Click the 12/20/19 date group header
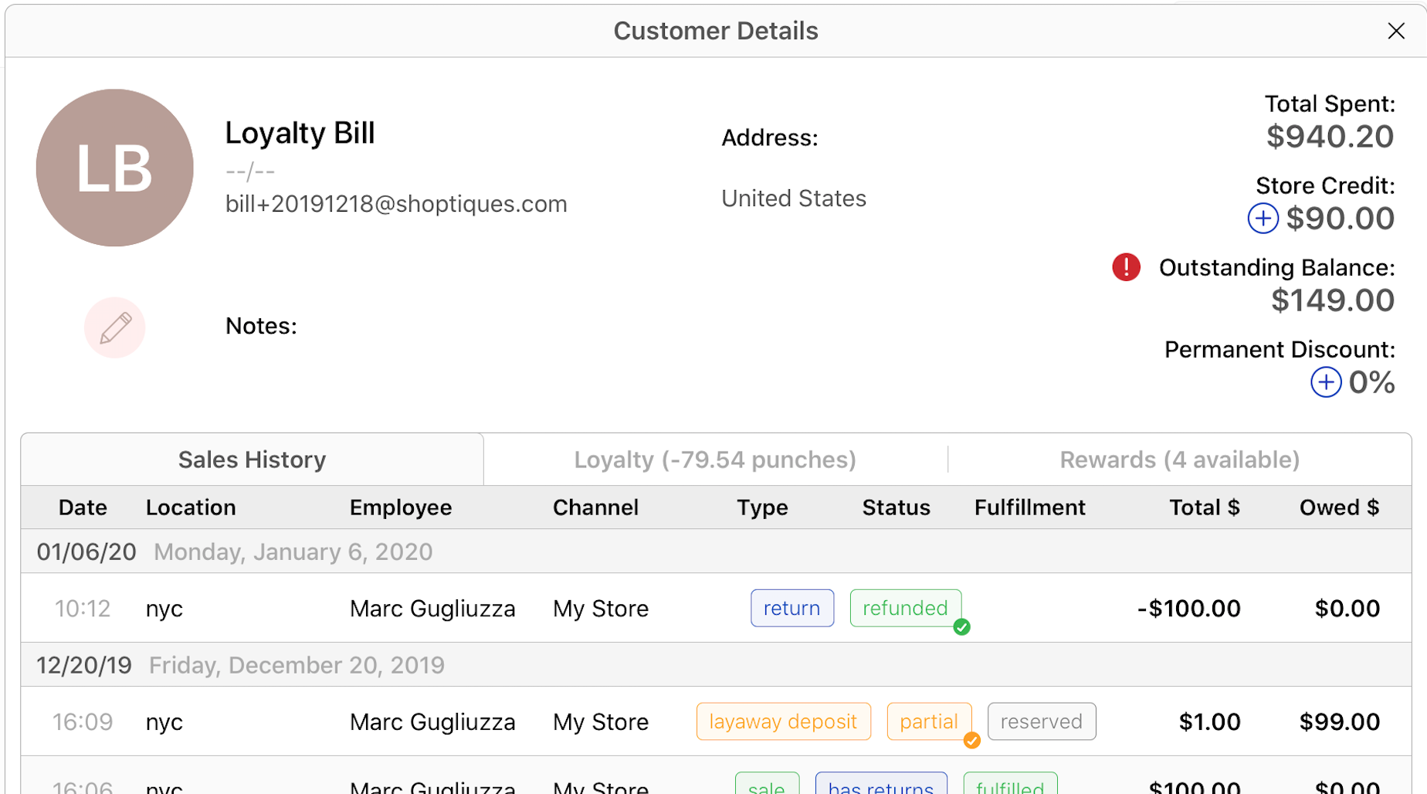The height and width of the screenshot is (794, 1427). click(716, 665)
